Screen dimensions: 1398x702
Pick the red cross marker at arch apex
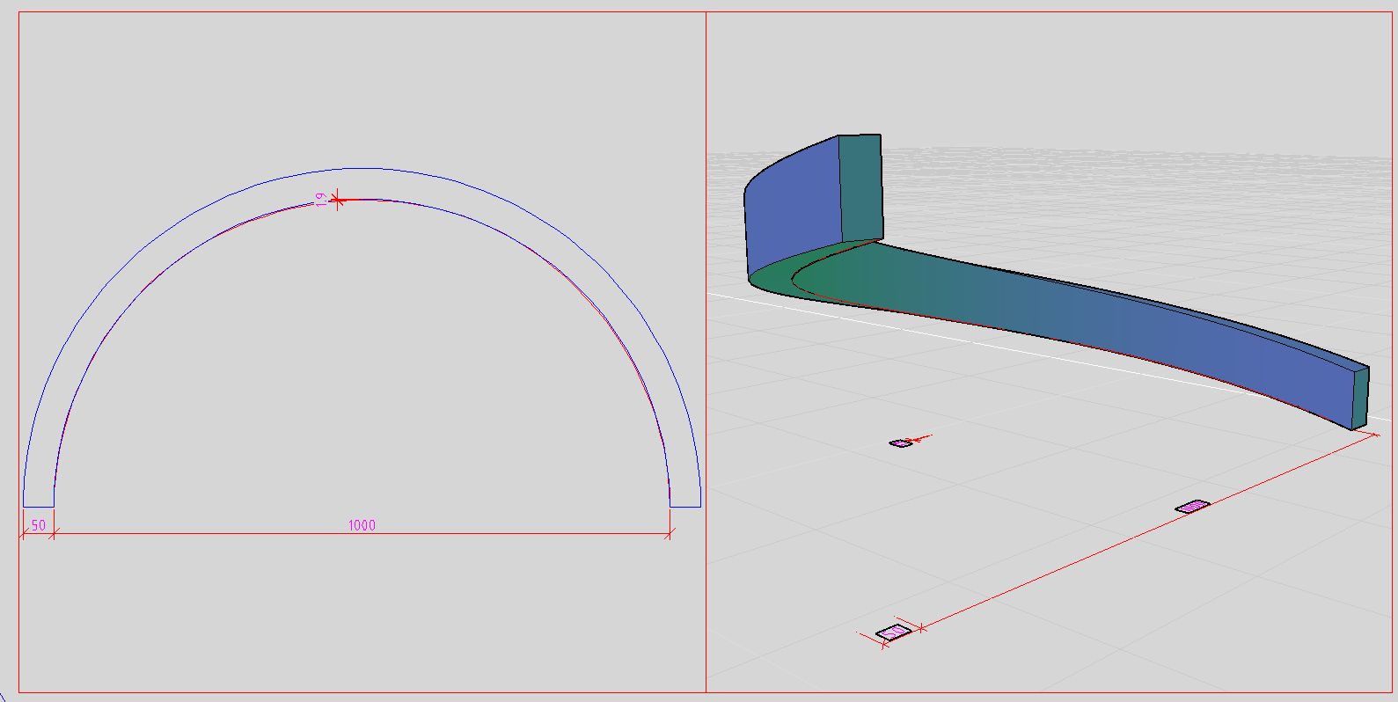tap(339, 200)
